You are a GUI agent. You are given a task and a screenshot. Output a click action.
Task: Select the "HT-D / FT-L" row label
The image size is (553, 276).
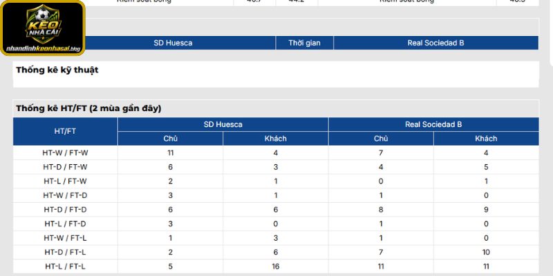[x=65, y=252]
